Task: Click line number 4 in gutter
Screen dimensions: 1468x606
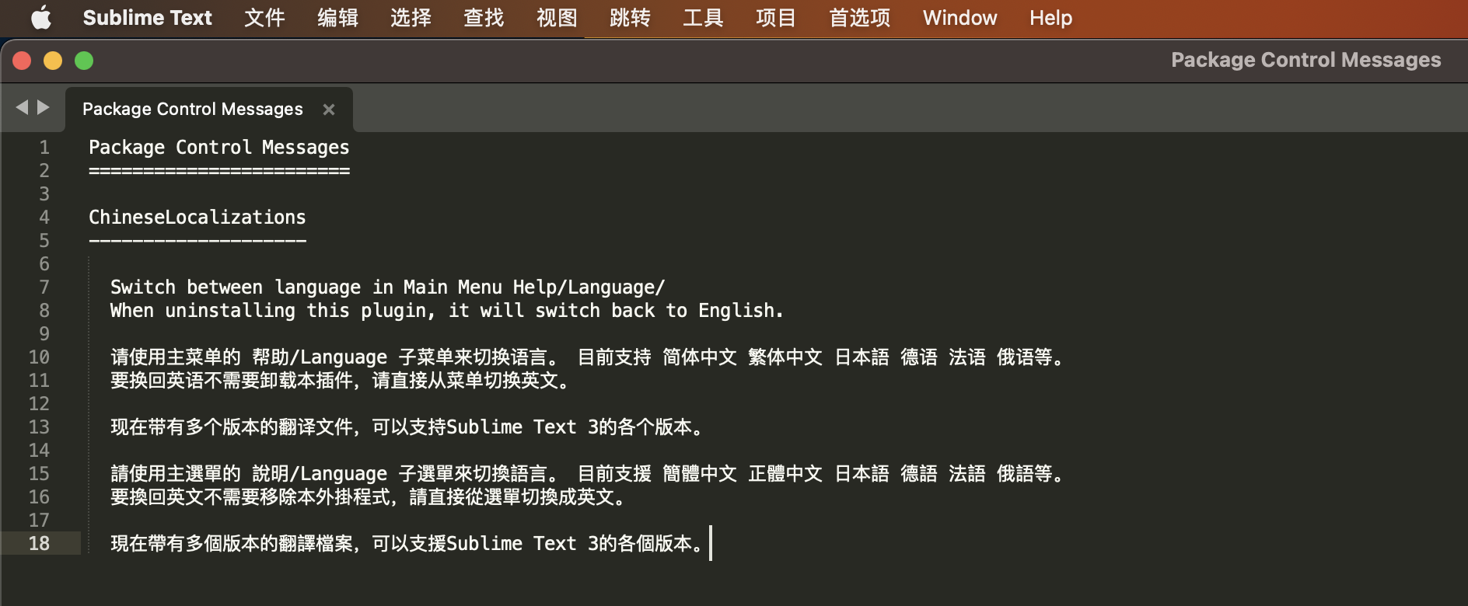Action: (44, 218)
